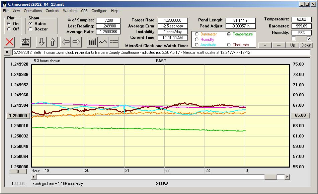Click the down arrow toolbar button

click(x=42, y=42)
